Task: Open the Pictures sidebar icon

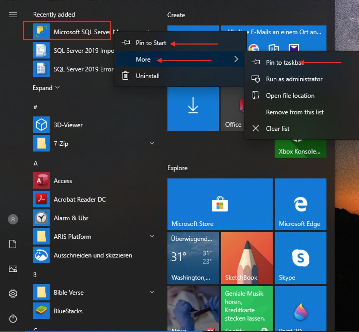Action: [x=13, y=269]
